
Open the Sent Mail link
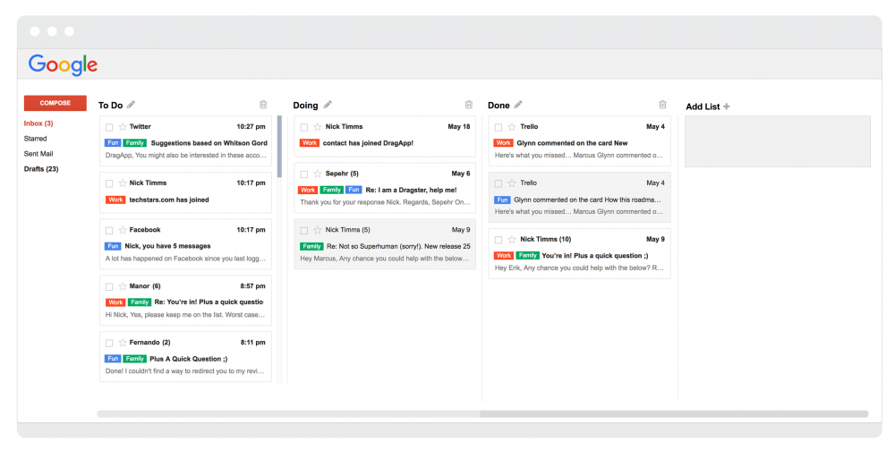[38, 154]
